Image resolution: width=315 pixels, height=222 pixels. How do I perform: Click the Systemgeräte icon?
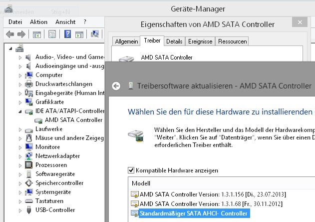click(29, 192)
